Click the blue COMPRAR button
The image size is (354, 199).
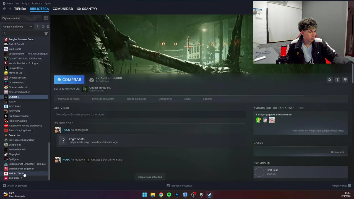coord(69,80)
